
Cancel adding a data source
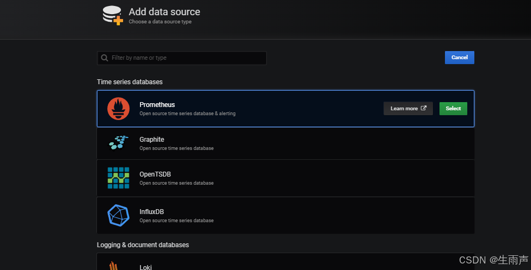click(459, 58)
